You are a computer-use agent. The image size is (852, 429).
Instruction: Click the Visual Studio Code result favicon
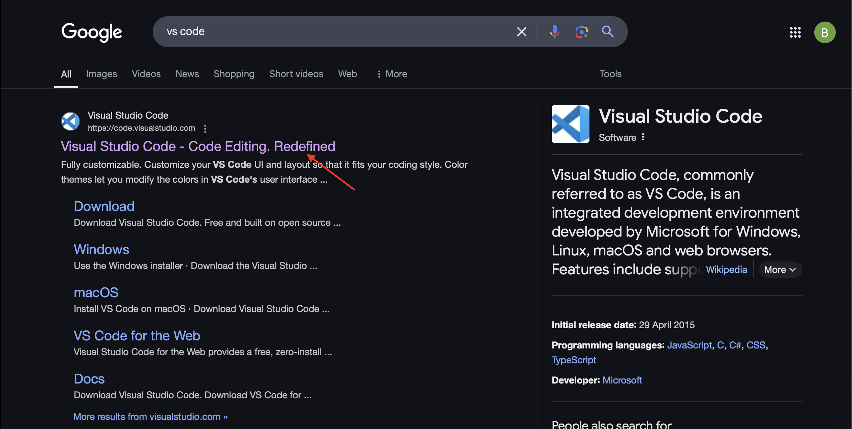[70, 121]
